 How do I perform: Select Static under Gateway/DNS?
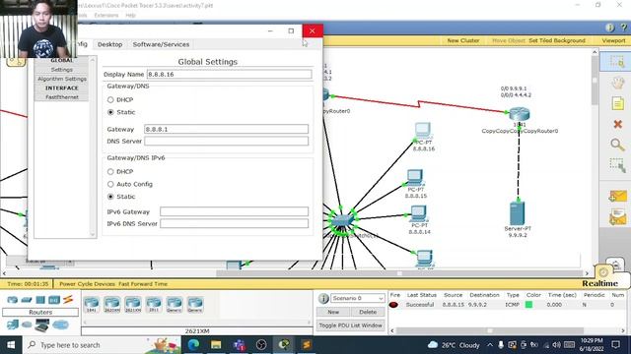tap(110, 112)
